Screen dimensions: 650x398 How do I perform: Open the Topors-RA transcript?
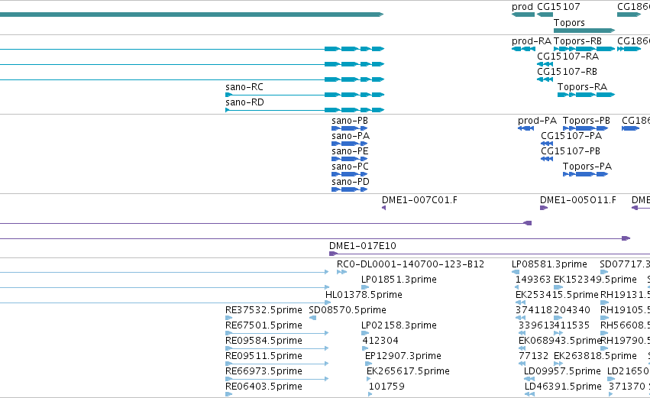[x=586, y=95]
